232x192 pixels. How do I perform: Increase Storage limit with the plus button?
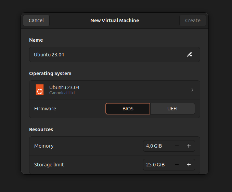(x=189, y=165)
